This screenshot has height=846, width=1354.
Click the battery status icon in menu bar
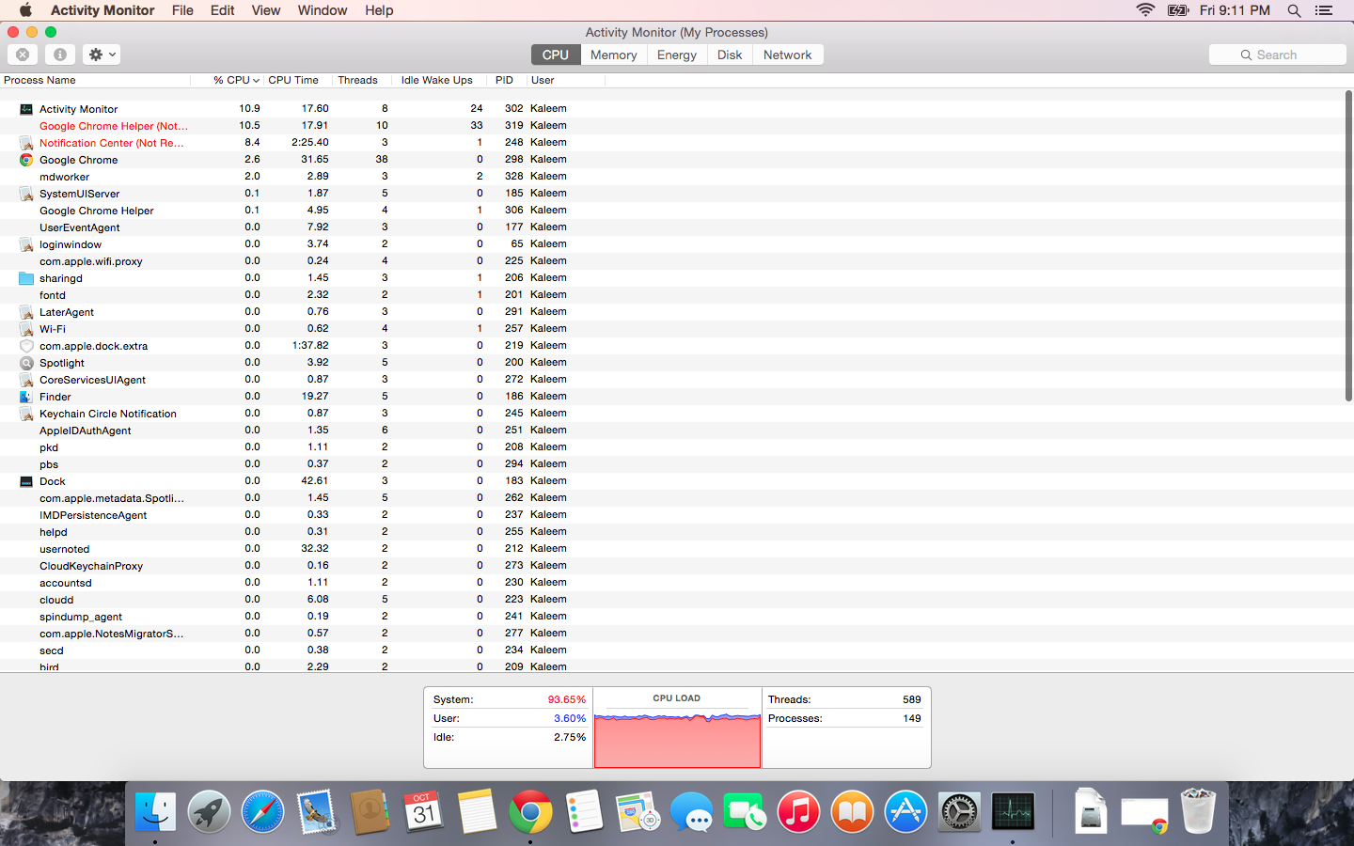coord(1178,10)
